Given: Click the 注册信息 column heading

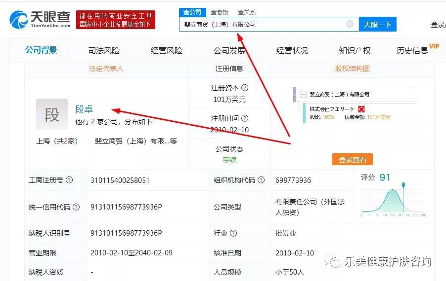Looking at the screenshot, I should coord(229,69).
